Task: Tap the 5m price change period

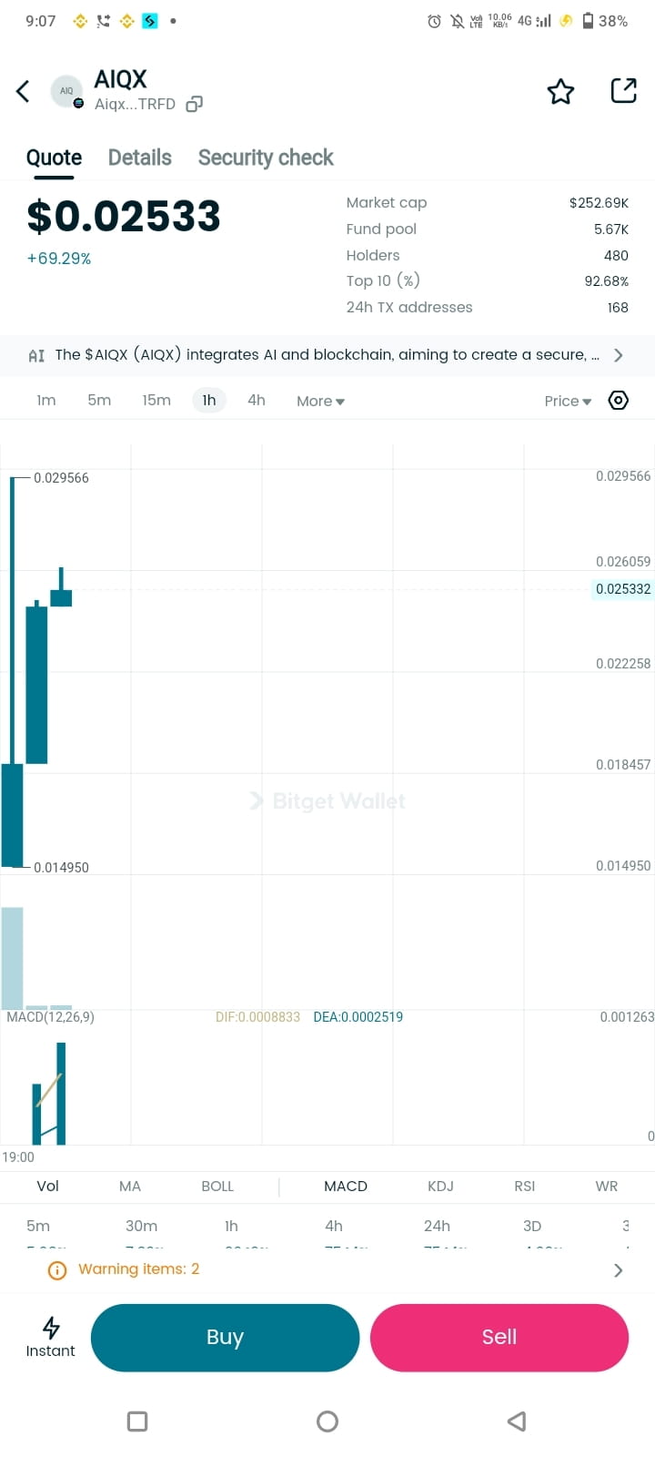Action: click(38, 1227)
